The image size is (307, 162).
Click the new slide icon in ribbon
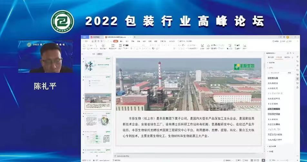pyautogui.click(x=113, y=45)
